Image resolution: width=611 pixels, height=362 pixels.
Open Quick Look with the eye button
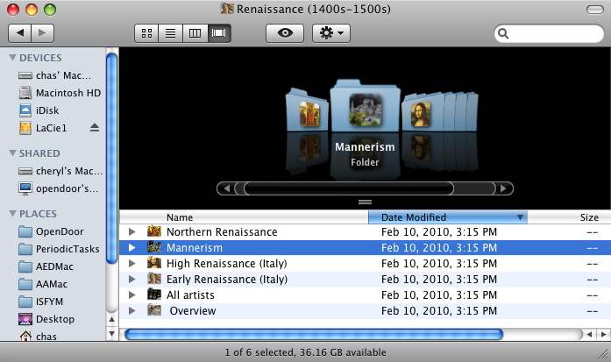285,33
